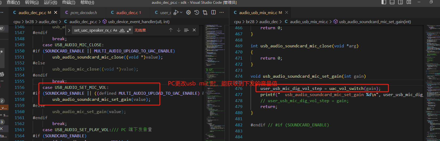Viewport: 440px width, 141px height.
Task: Click 'user_usb_mic_dig_vol_step = uac_vol_switch(gain);' line
Action: point(320,89)
